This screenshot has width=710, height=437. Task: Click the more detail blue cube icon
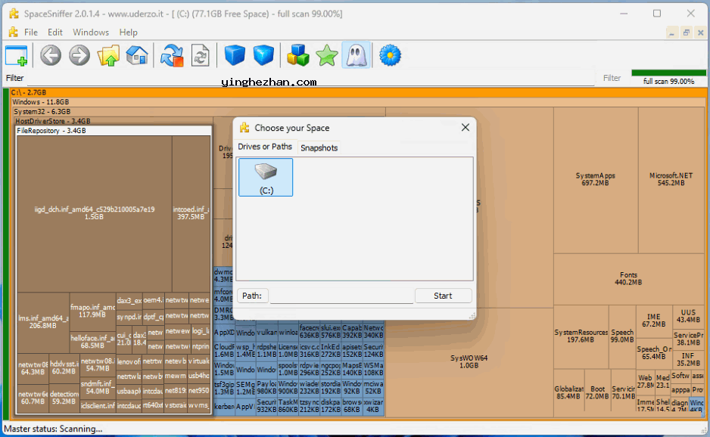[x=263, y=56]
